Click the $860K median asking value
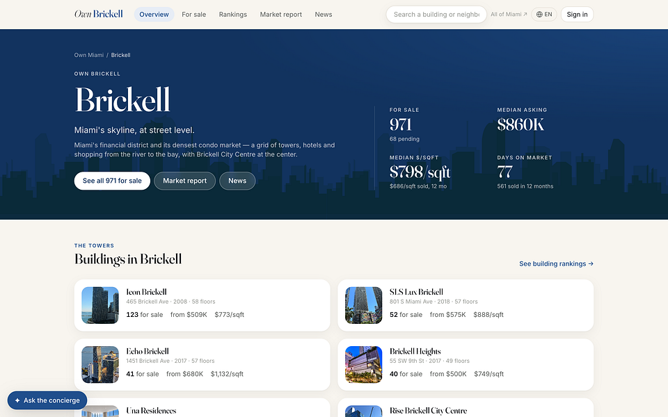668x417 pixels. pos(520,124)
